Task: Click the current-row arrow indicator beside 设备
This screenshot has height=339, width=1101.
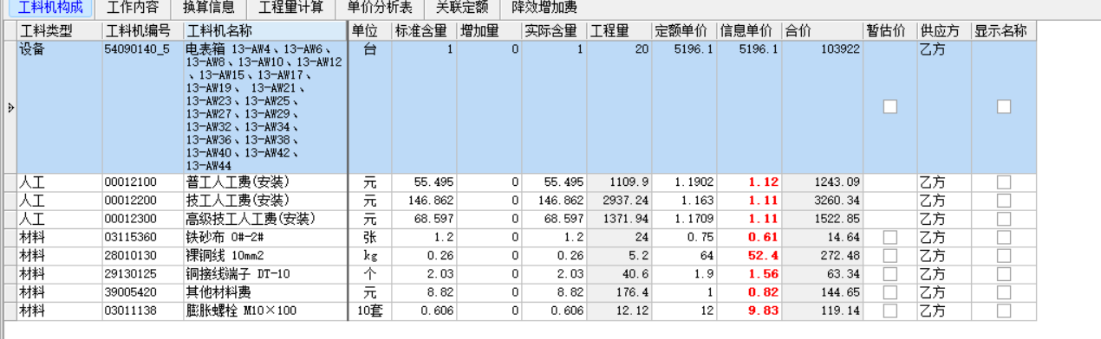Action: tap(10, 107)
